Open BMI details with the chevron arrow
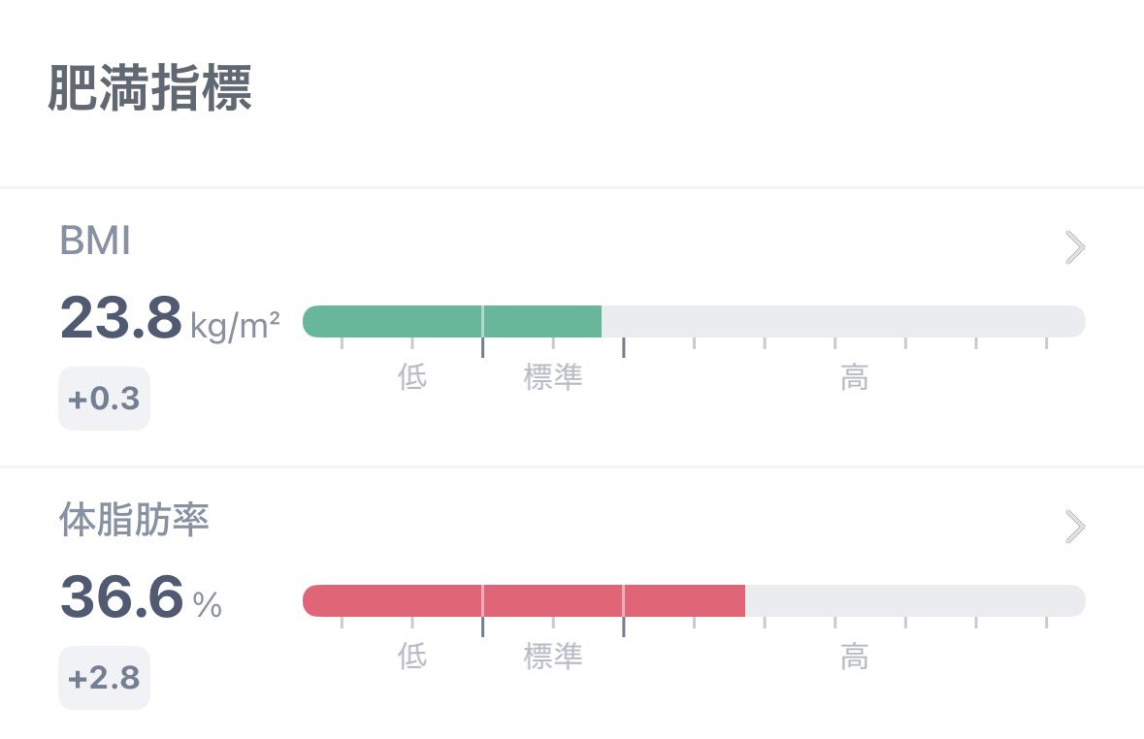 1074,248
